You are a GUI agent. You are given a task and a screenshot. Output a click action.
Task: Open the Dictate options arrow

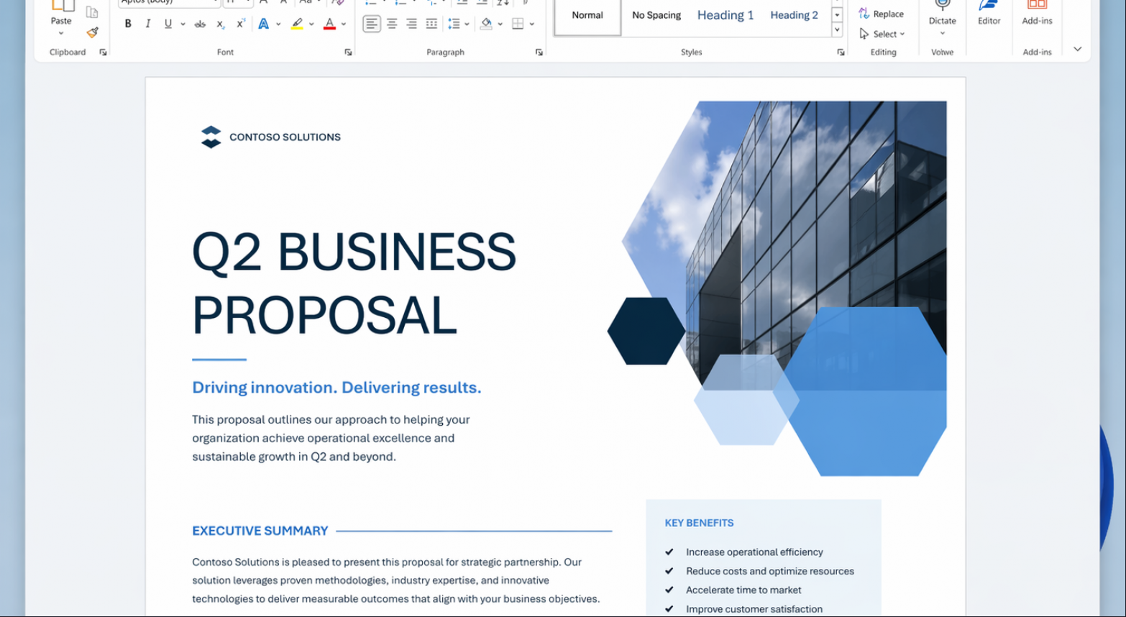coord(942,33)
